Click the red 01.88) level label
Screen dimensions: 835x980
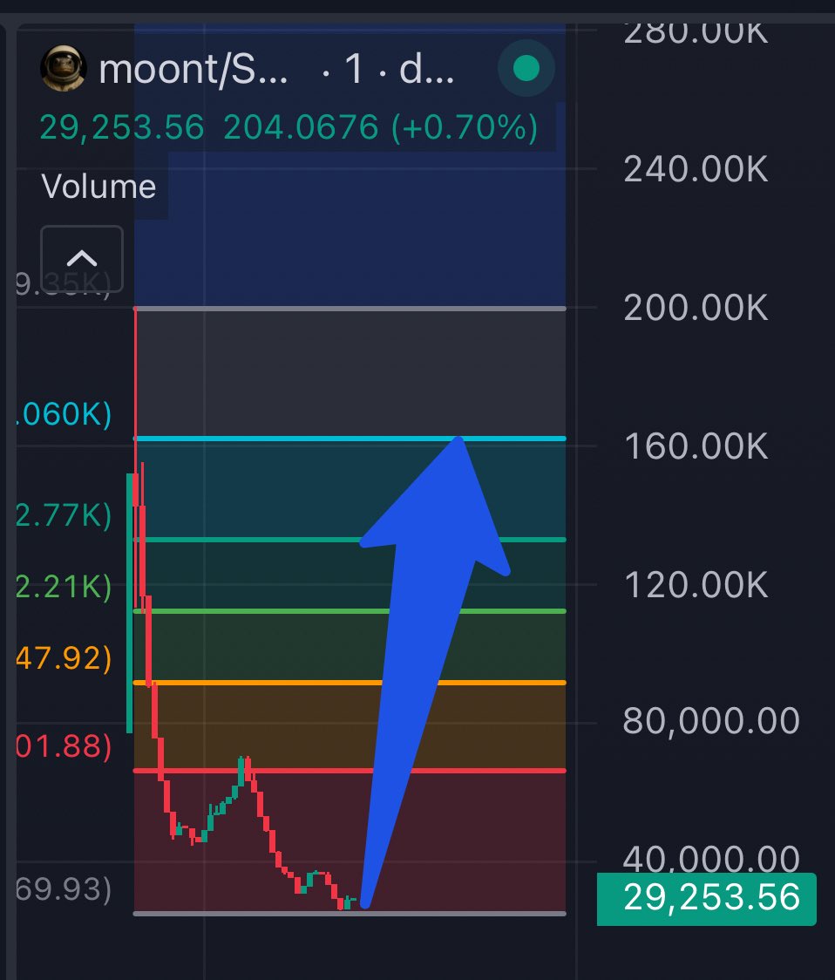coord(64,745)
